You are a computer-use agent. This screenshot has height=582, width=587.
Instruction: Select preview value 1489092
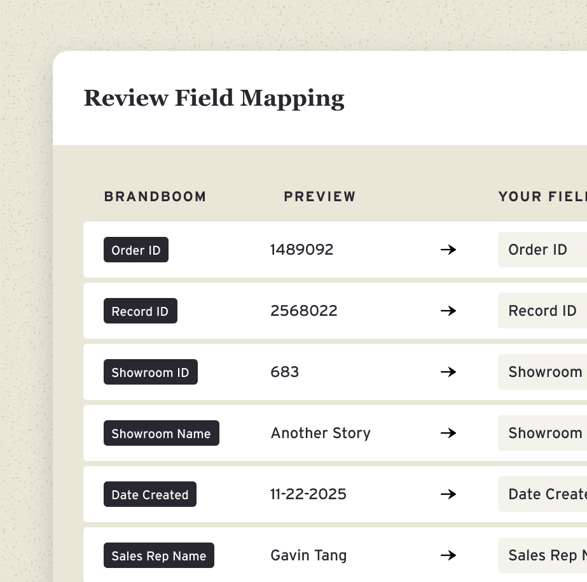coord(301,250)
